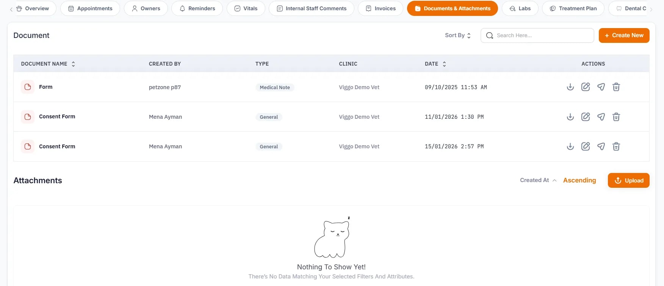Click the Medical Note type badge
664x286 pixels.
pos(275,87)
